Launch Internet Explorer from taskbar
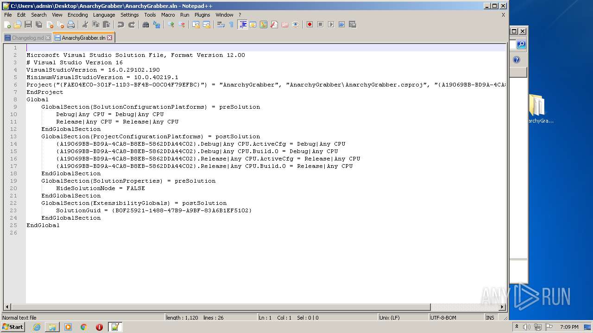Viewport: 593px width, 333px height. coord(37,327)
